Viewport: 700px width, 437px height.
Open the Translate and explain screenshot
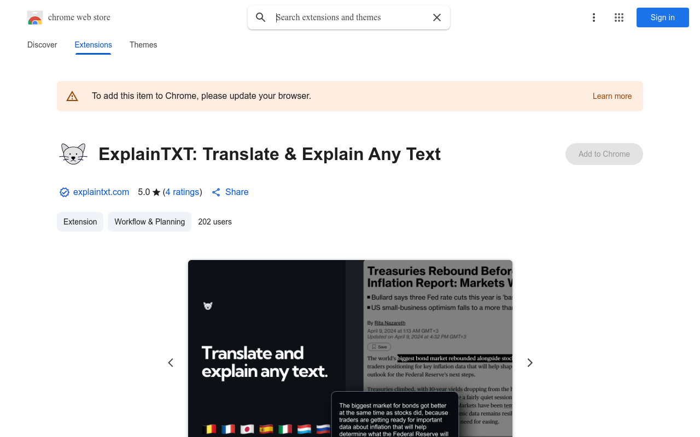(350, 349)
